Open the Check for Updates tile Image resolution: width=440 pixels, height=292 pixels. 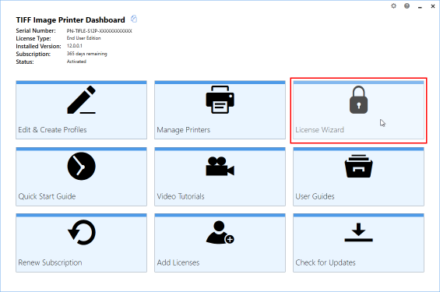pyautogui.click(x=359, y=243)
